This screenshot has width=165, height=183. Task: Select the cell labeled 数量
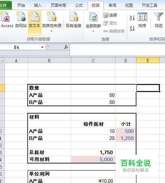(49, 88)
